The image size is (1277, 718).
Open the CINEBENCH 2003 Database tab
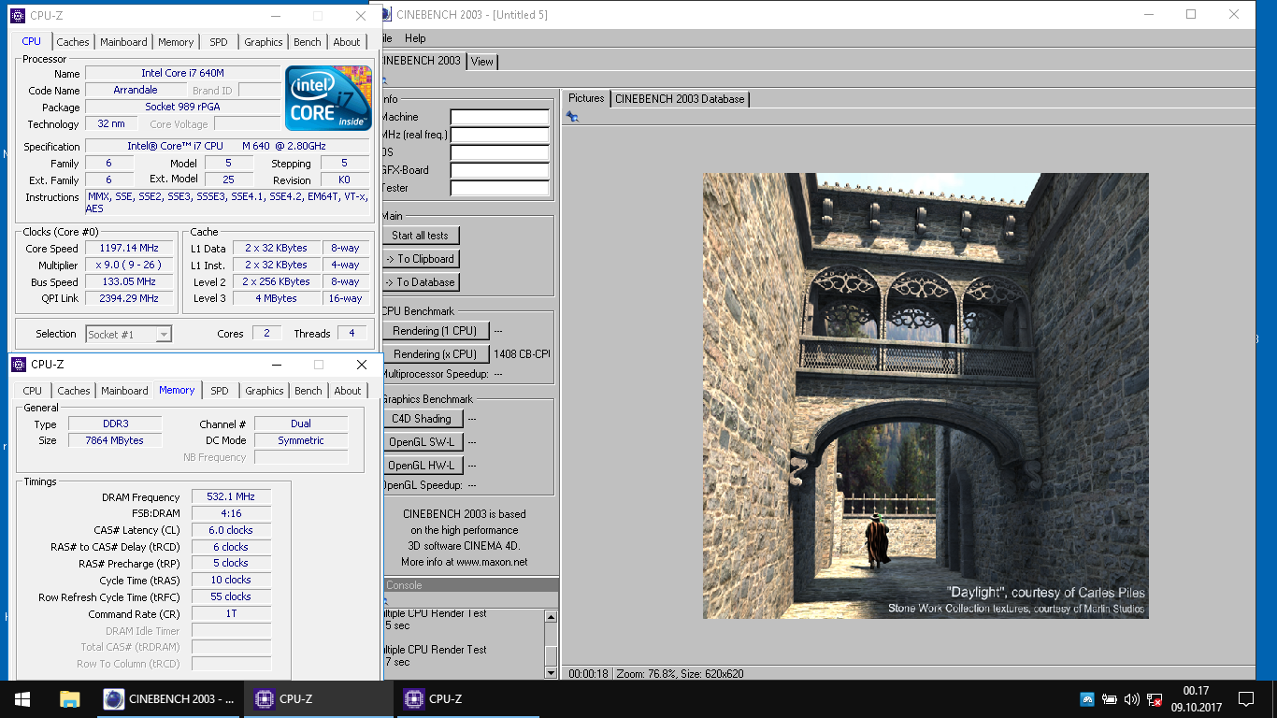point(680,99)
